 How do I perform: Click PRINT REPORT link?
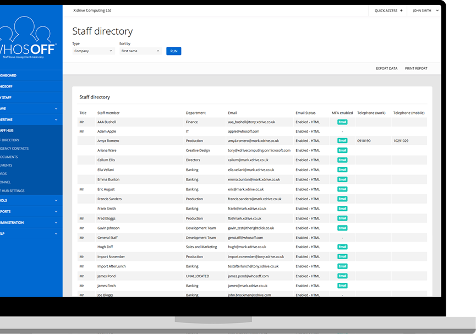pos(416,69)
